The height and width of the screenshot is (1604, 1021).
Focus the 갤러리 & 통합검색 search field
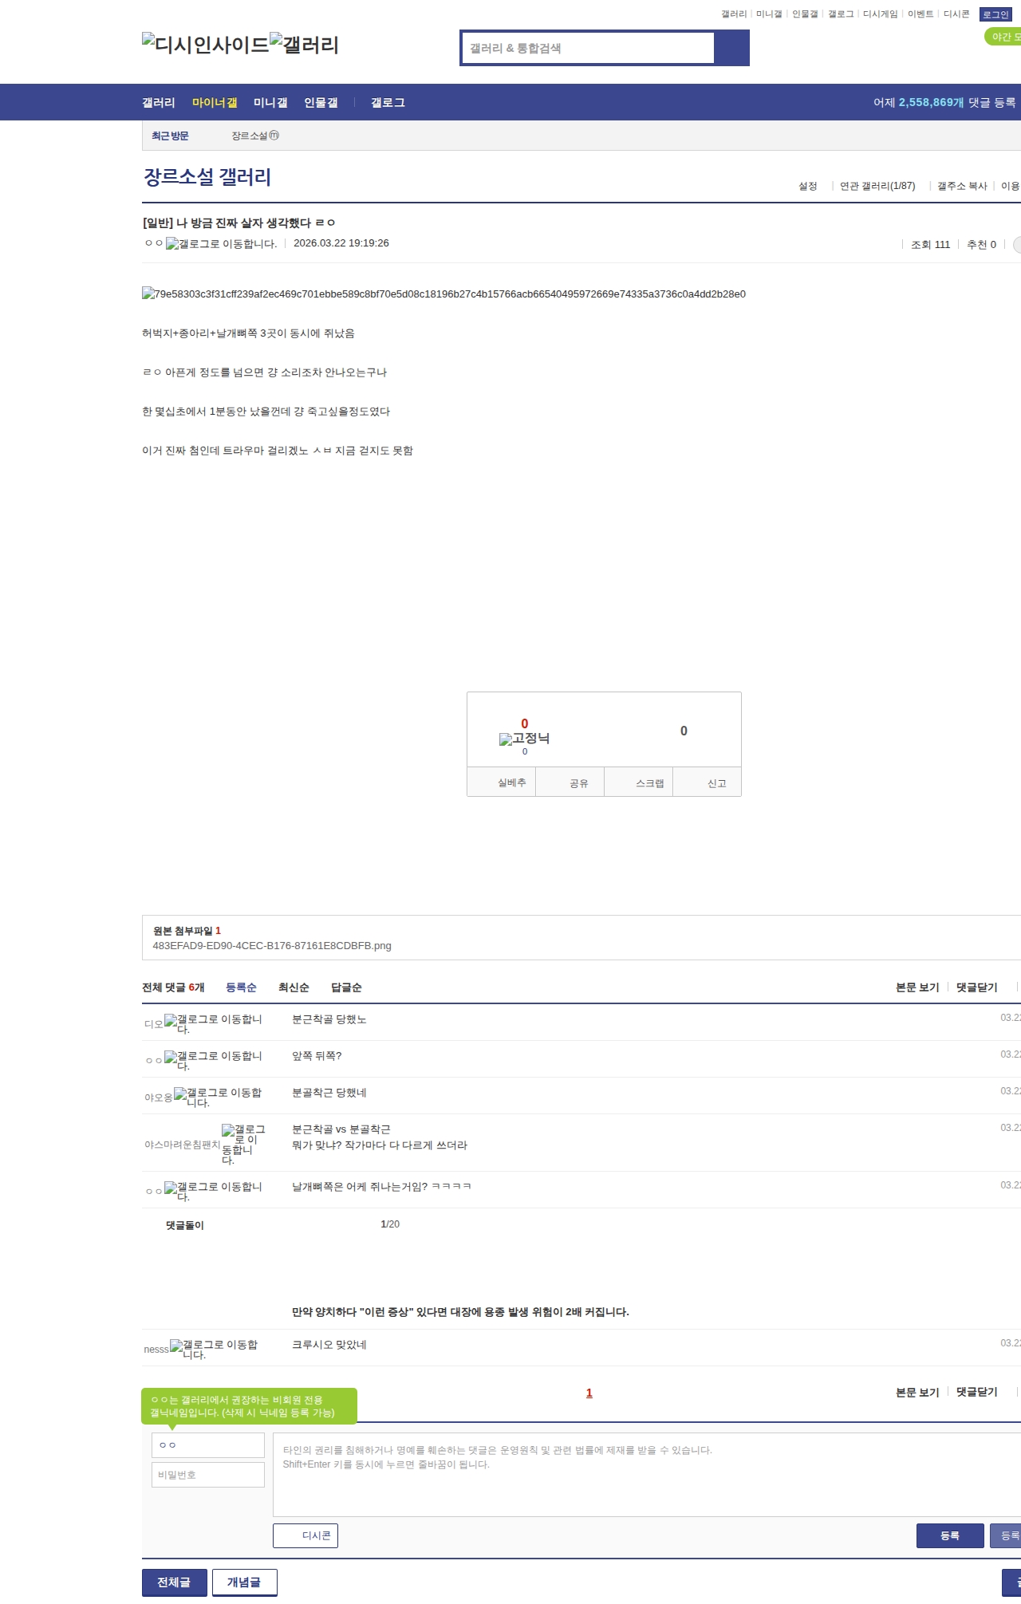588,48
